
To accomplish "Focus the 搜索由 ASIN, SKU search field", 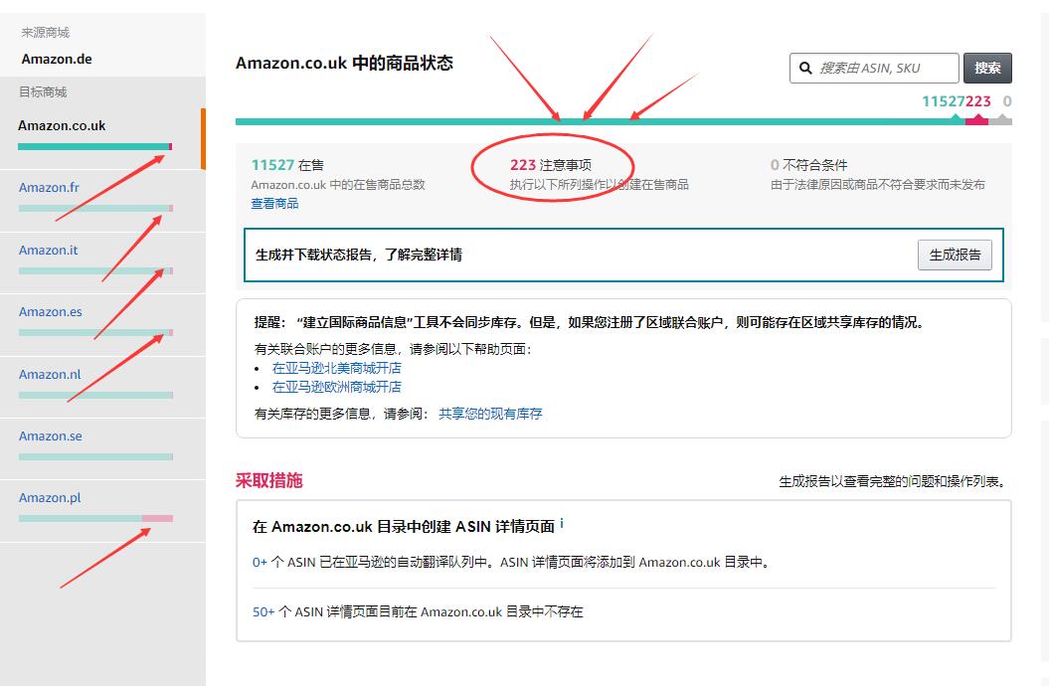I will [874, 69].
